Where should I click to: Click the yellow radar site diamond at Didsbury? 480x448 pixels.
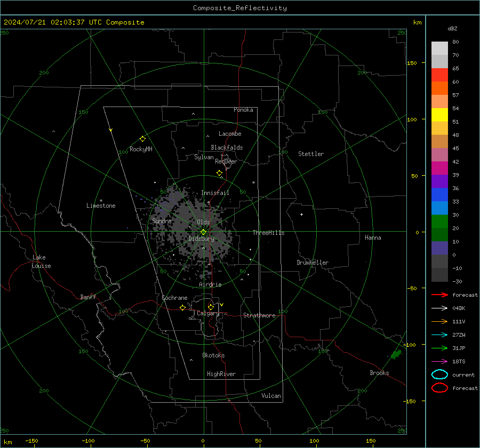(x=204, y=232)
